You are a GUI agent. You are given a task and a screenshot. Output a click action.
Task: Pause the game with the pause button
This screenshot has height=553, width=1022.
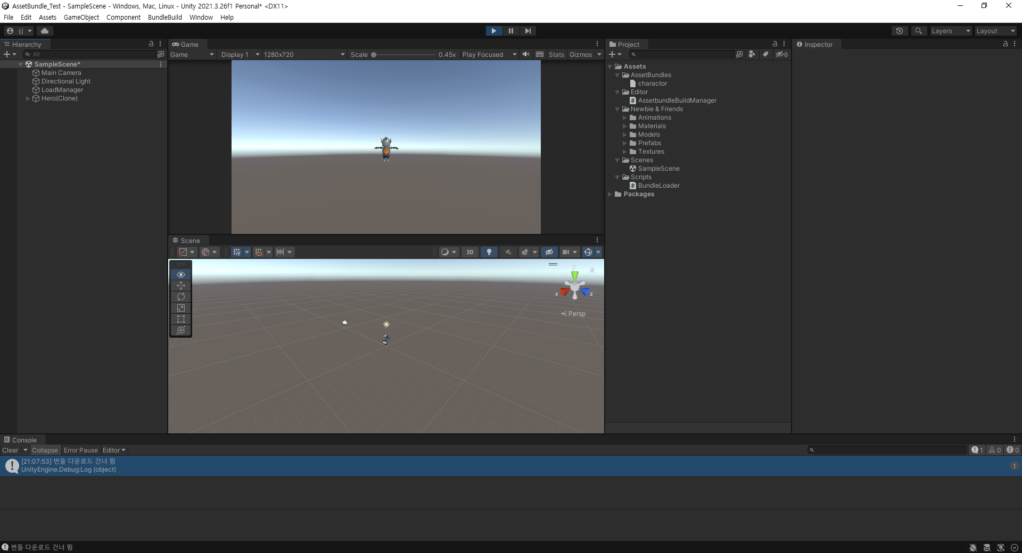tap(510, 31)
